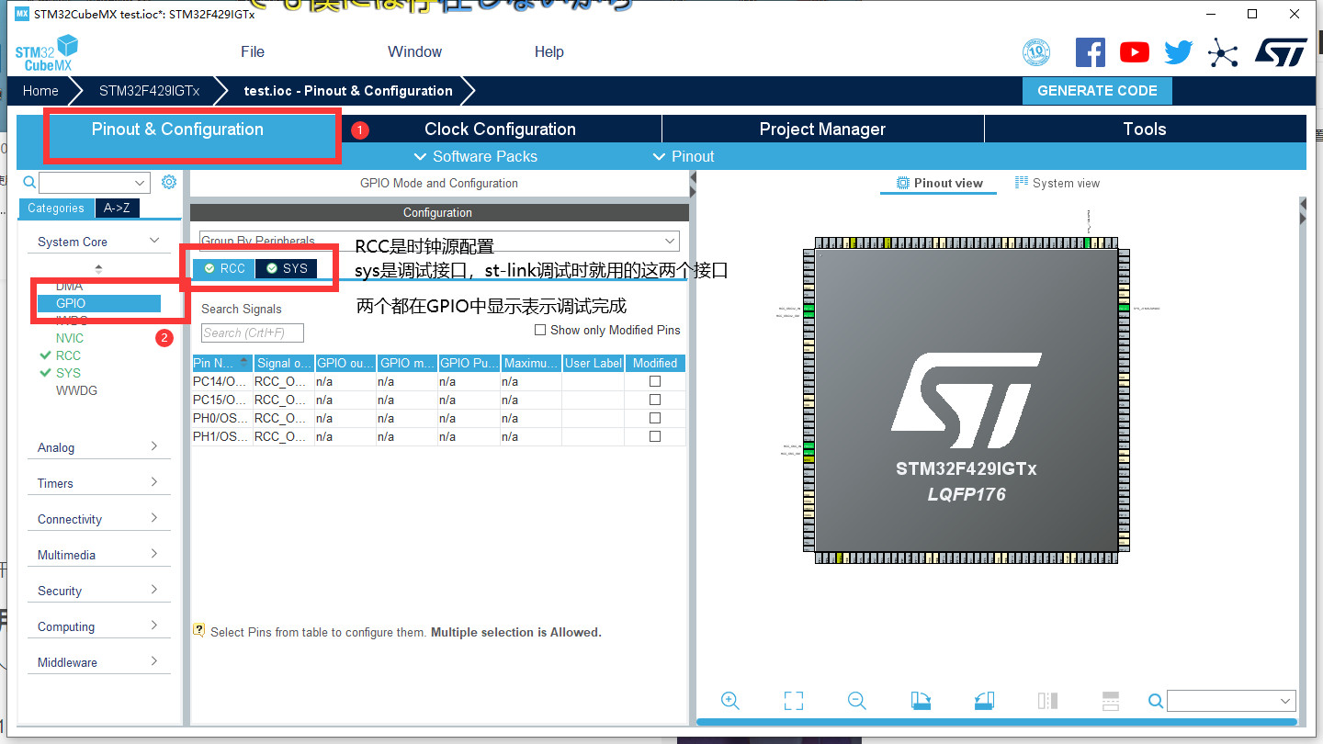Open the peripheral search combo box
The height and width of the screenshot is (744, 1323).
pos(95,182)
